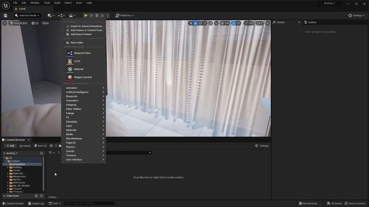369x207 pixels.
Task: Open the Perspective viewport type dropdown
Action: (18, 23)
